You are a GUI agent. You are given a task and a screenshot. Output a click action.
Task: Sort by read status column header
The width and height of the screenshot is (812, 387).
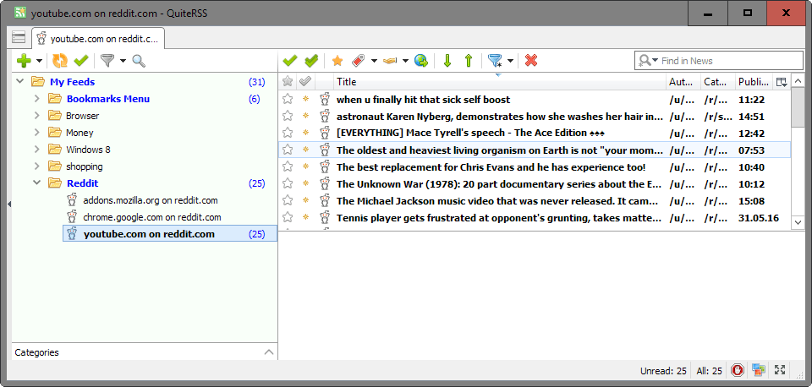305,81
